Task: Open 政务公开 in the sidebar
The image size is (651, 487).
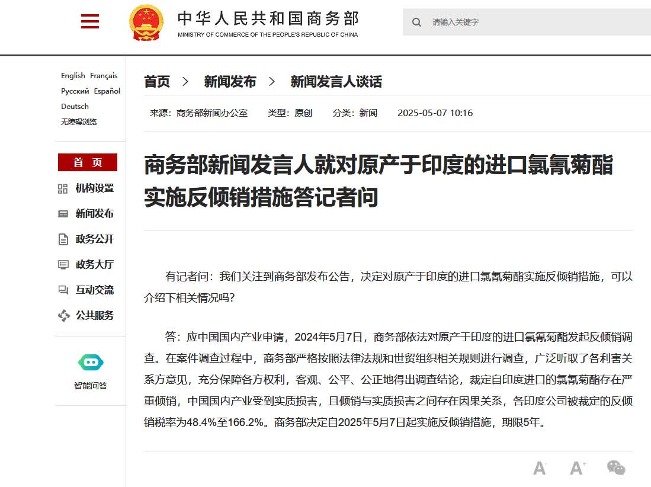Action: pyautogui.click(x=95, y=239)
